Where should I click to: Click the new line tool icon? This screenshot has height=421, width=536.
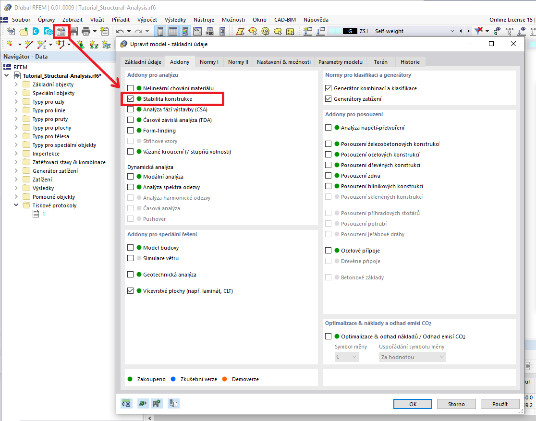pos(29,44)
